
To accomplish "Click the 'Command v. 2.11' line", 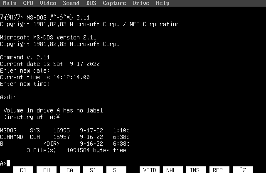I will (25, 57).
